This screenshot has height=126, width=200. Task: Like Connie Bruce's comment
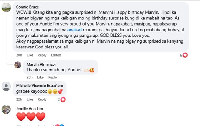tap(30, 55)
